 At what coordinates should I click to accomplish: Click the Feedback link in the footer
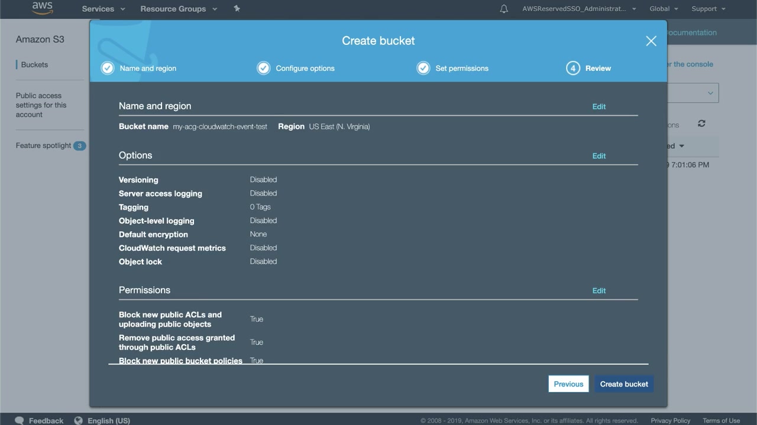pos(46,421)
